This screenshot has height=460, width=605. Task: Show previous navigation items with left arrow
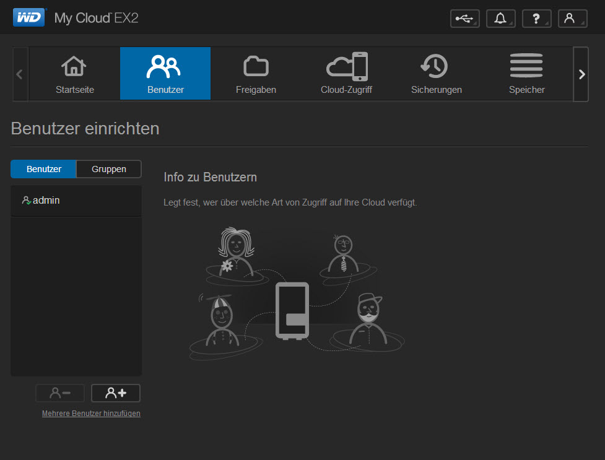coord(20,74)
